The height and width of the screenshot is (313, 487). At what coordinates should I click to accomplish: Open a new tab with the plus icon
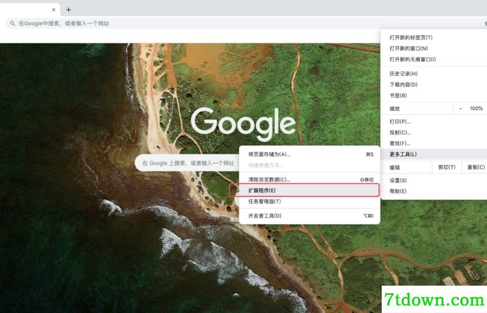click(68, 10)
